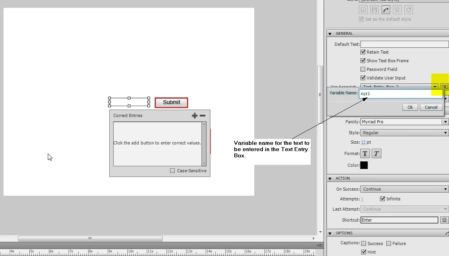Click horizontal scrollbar right arrow

click(313, 238)
